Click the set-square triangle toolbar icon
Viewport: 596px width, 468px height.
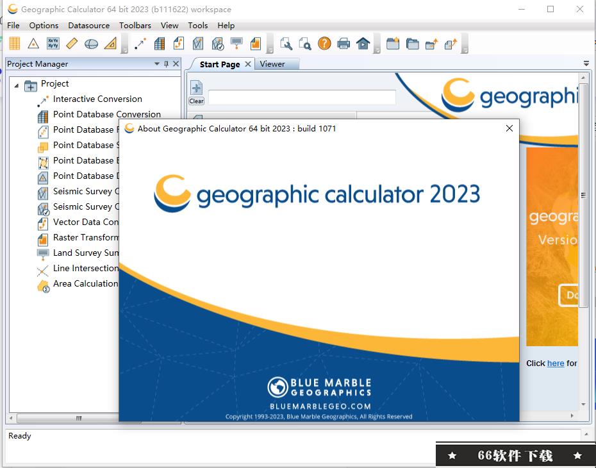click(x=111, y=44)
